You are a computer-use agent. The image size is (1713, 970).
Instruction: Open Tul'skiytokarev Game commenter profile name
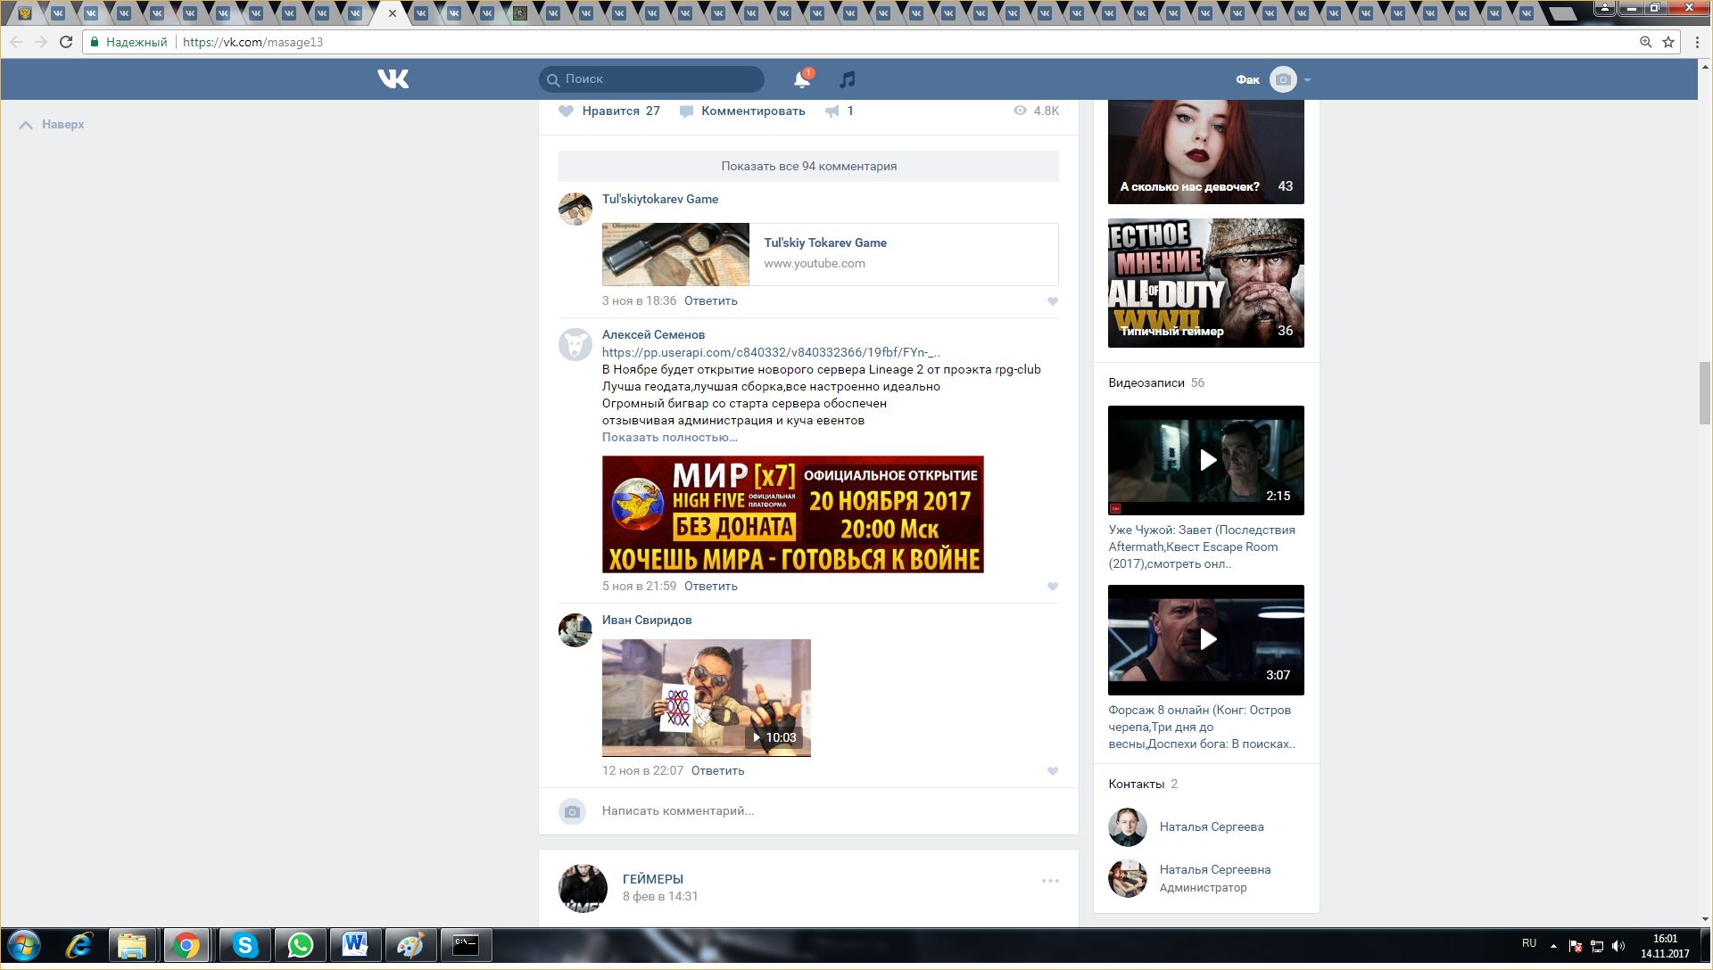[660, 199]
